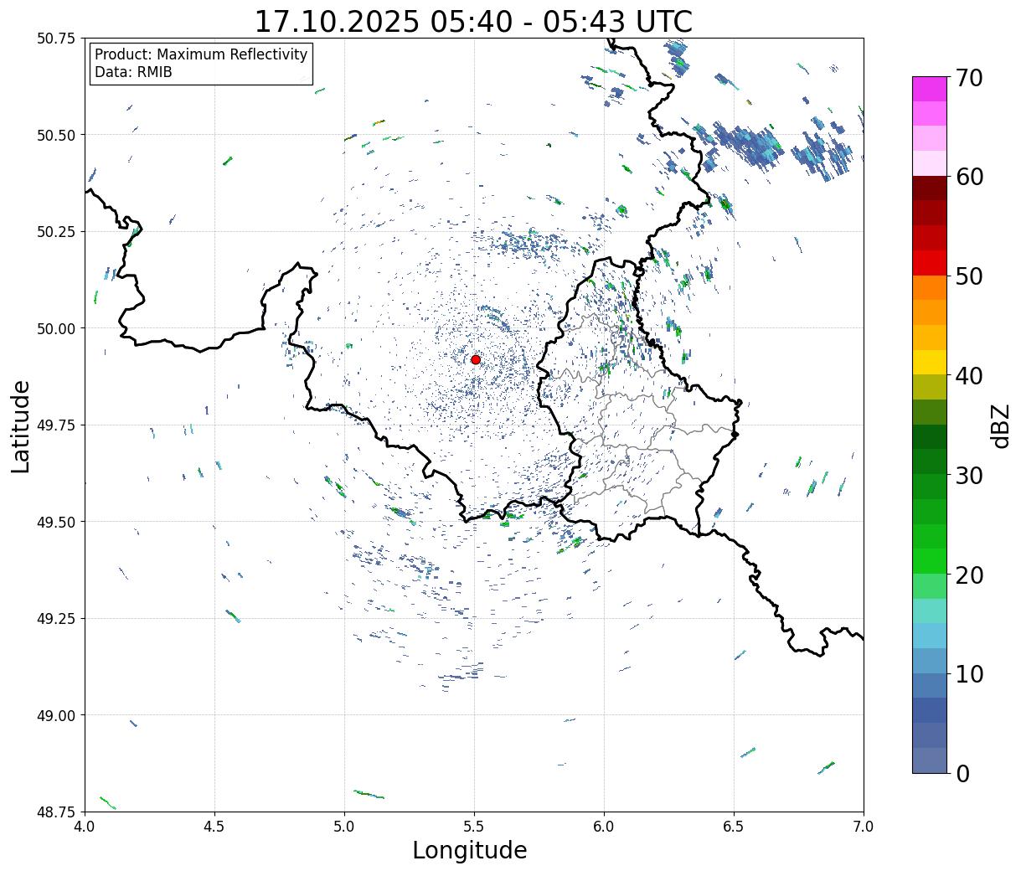The image size is (1021, 871).
Task: Click the colorbar tick label 40
Action: (968, 375)
